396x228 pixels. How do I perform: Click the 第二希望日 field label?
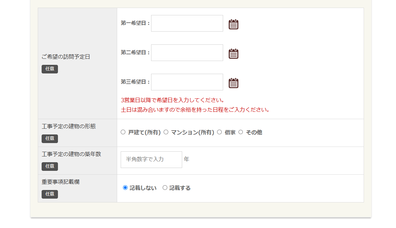[135, 53]
